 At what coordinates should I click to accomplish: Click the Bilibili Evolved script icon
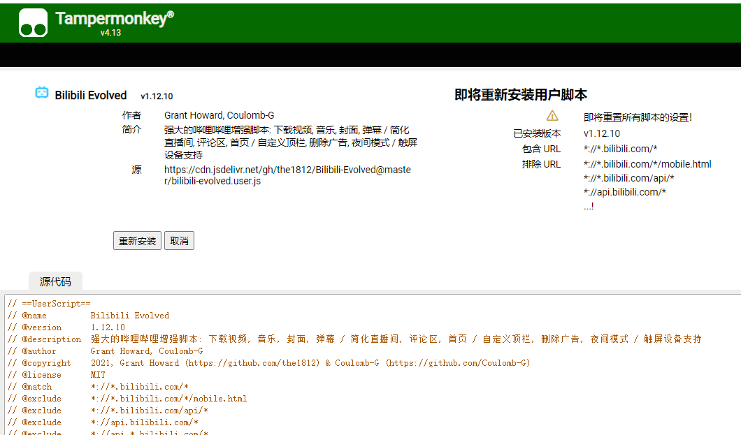42,93
